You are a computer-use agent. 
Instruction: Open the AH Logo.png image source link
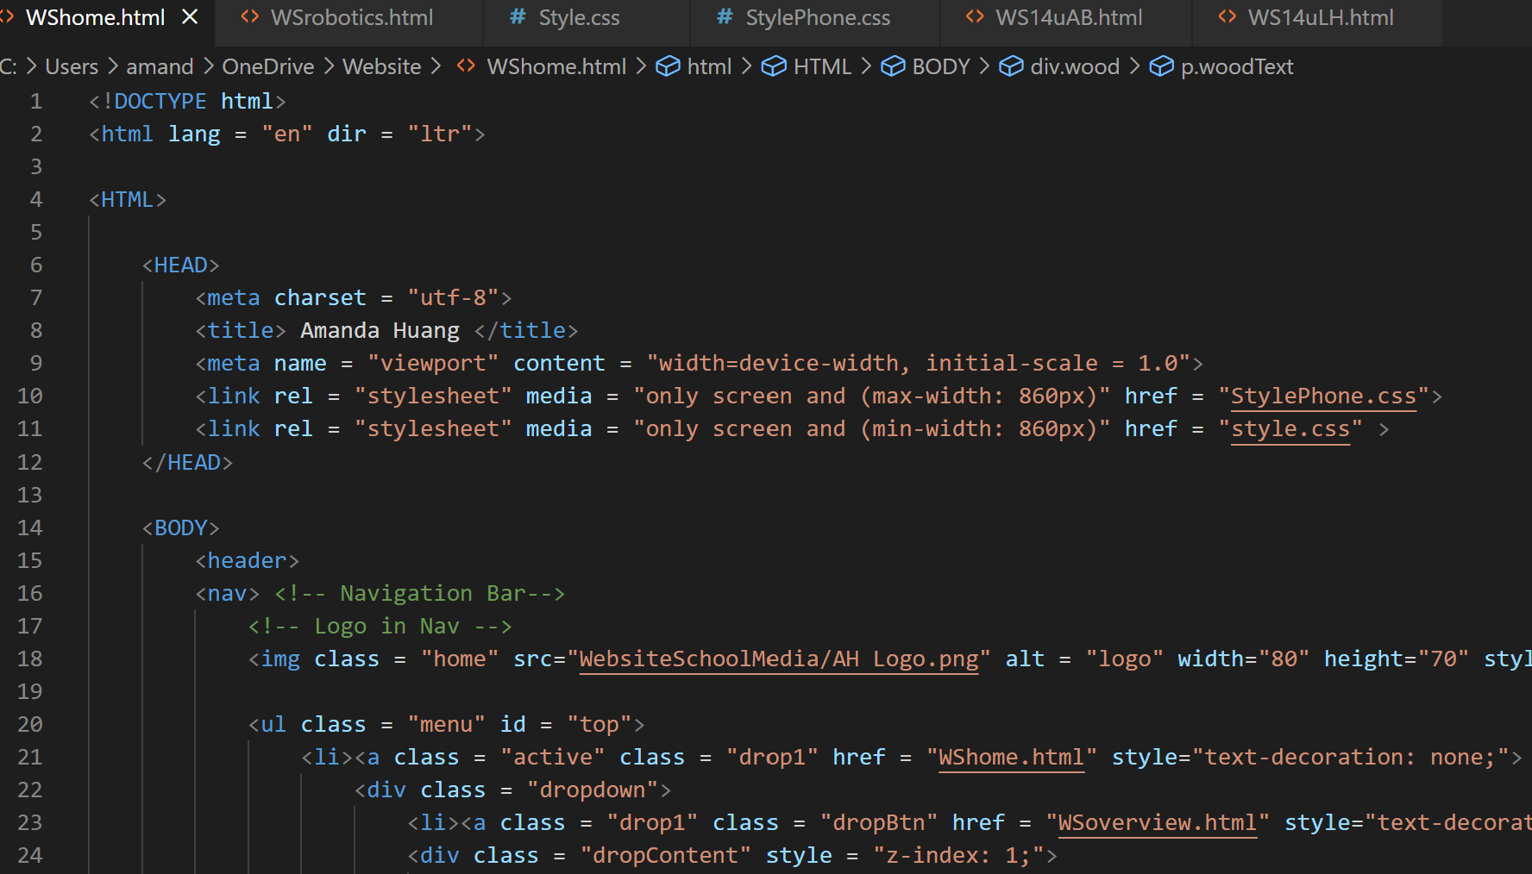click(x=779, y=659)
